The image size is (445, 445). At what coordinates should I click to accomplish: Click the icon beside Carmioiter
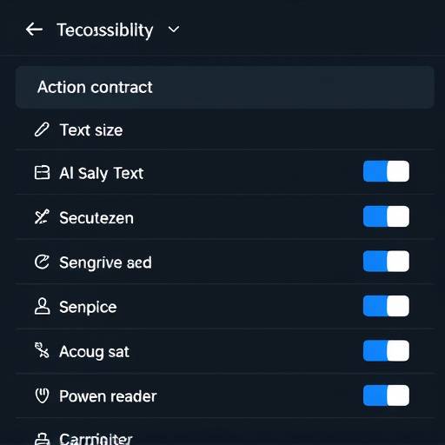pyautogui.click(x=42, y=439)
